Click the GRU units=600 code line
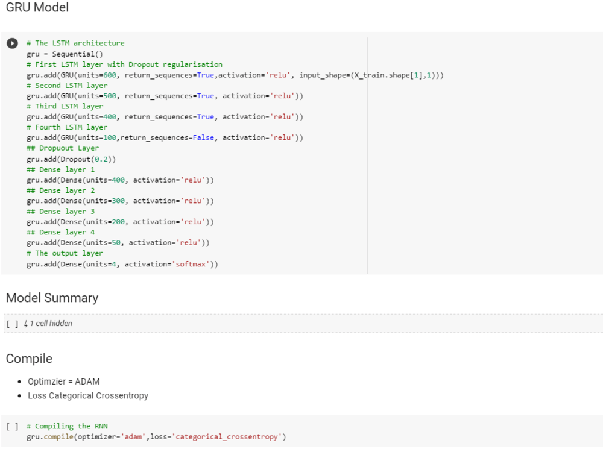603x452 pixels. click(235, 75)
